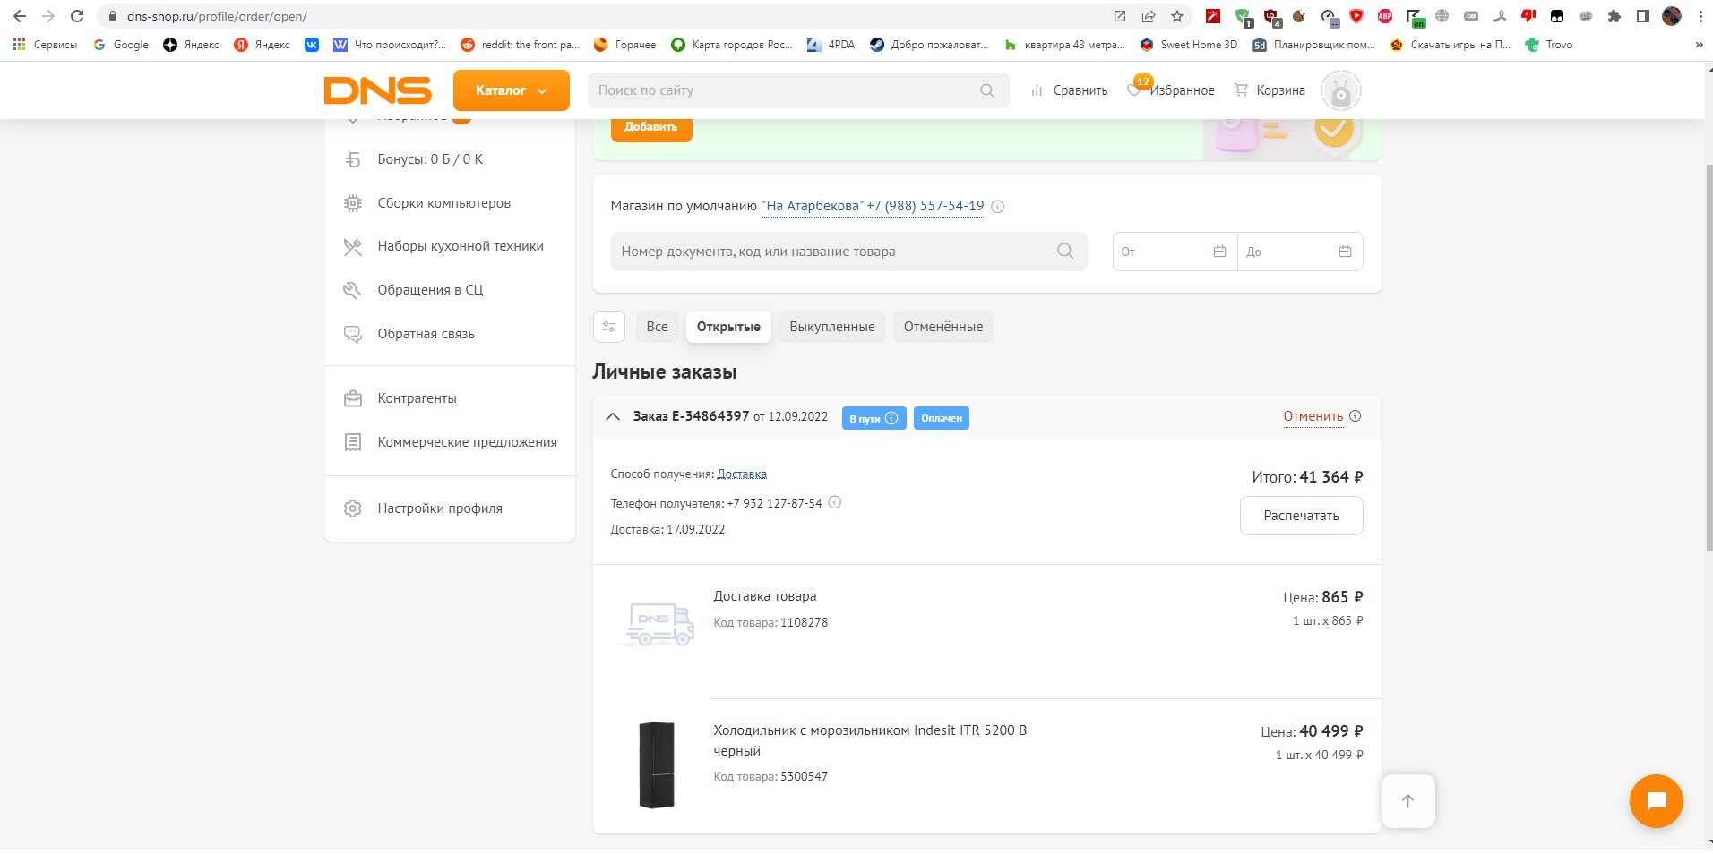Image resolution: width=1713 pixels, height=854 pixels.
Task: Open the DNS logo homepage
Action: pos(377,90)
